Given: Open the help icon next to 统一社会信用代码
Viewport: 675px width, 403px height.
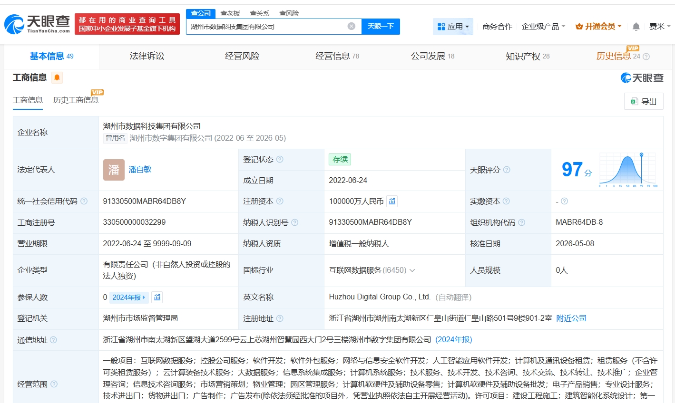Looking at the screenshot, I should tap(84, 201).
